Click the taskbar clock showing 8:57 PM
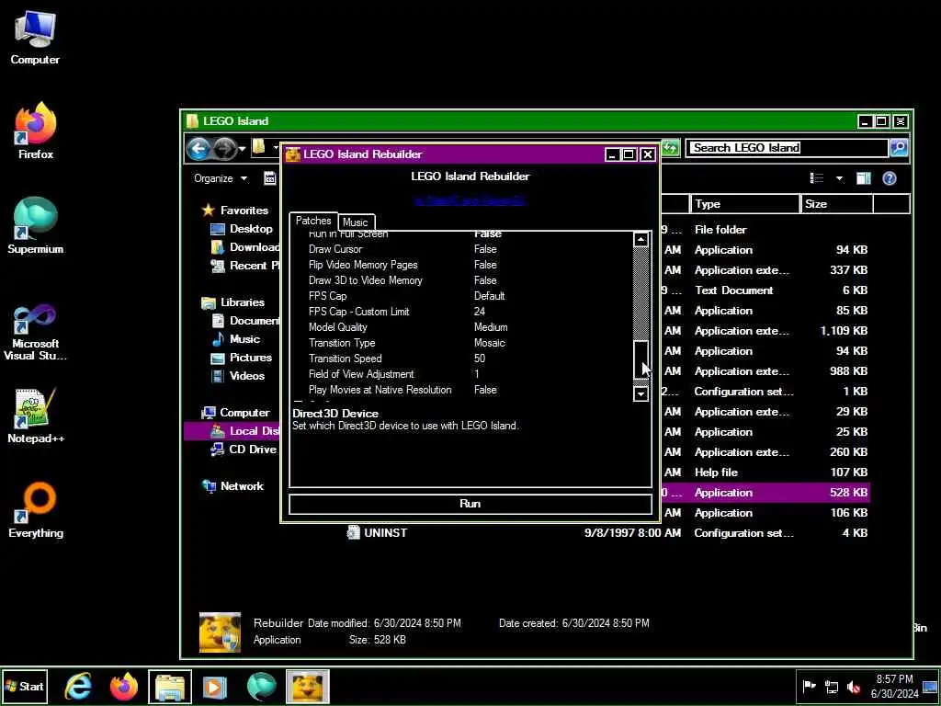The image size is (941, 706). click(894, 686)
